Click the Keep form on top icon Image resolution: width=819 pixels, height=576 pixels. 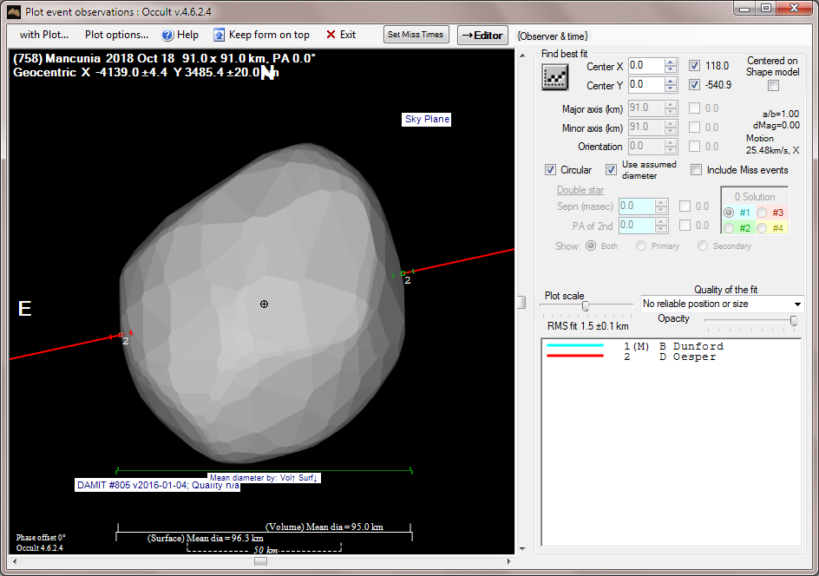click(219, 35)
